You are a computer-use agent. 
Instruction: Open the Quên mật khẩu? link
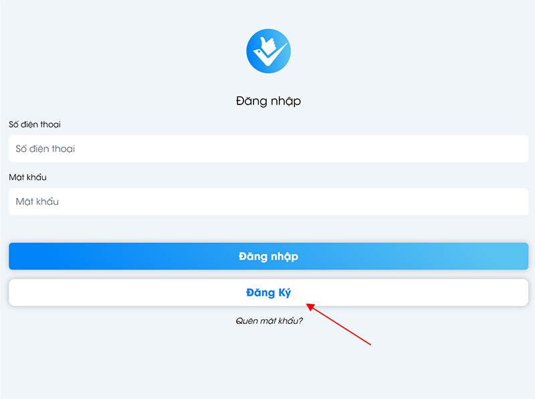pos(270,321)
